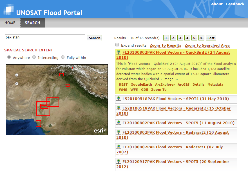Go to results page 2

click(173, 38)
